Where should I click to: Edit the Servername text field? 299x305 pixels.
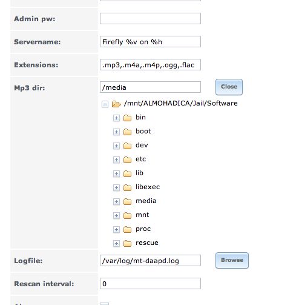(x=150, y=42)
